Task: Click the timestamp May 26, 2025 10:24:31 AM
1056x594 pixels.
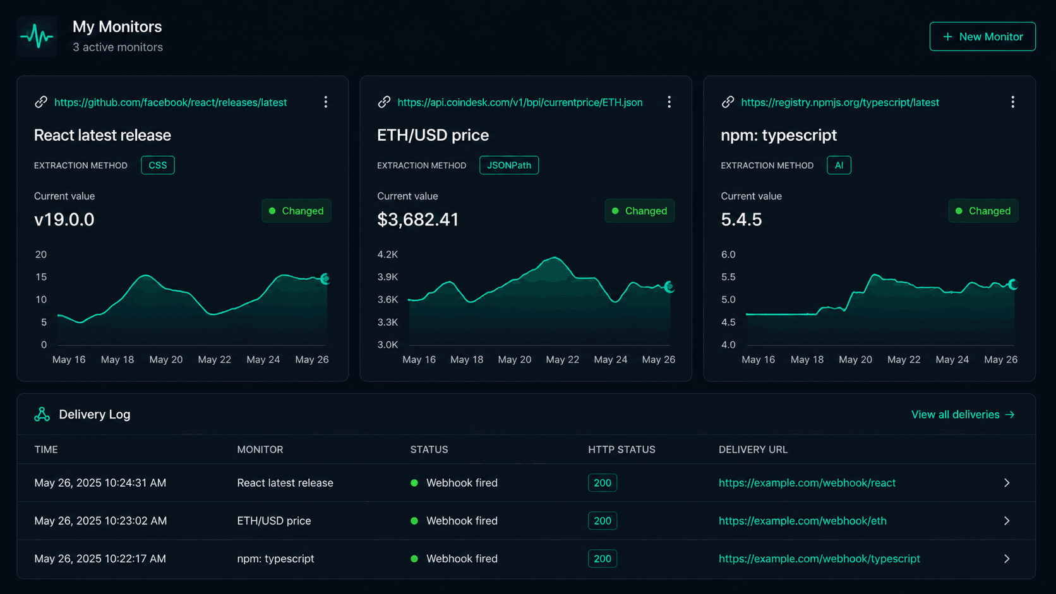Action: (x=100, y=483)
